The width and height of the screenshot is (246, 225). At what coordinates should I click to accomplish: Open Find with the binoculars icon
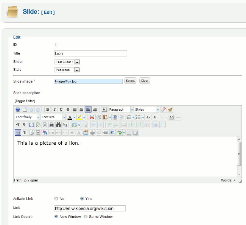click(x=58, y=125)
